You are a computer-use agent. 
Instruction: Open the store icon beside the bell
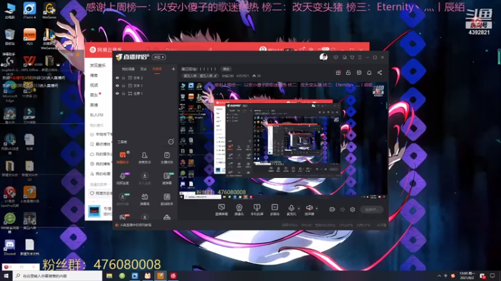coord(359,72)
